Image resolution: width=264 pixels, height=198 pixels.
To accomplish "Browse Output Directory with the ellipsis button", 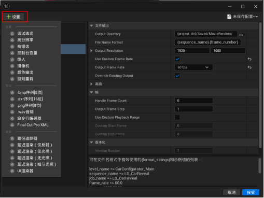I will (241, 35).
